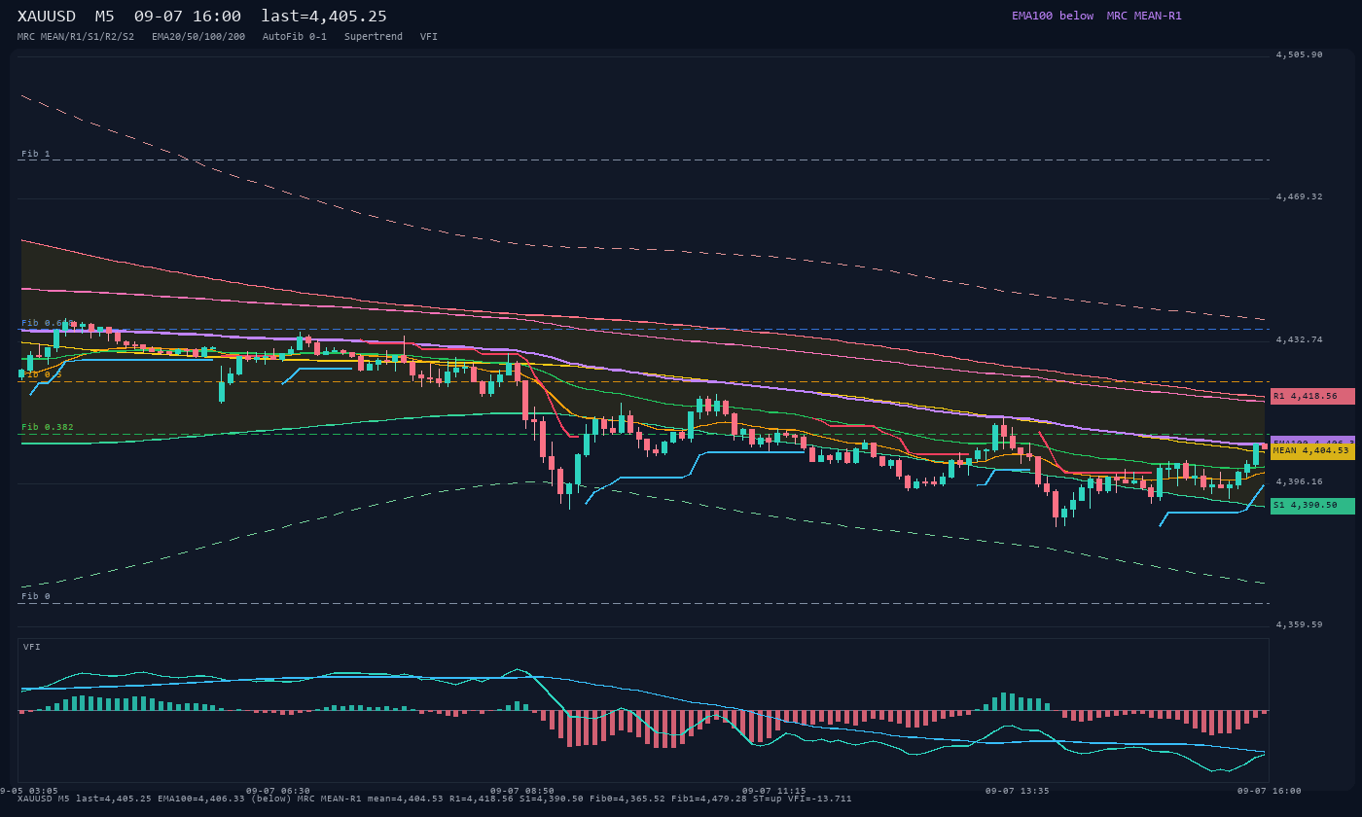
Task: Click the Fib 0.5 level label
Action: (x=42, y=374)
